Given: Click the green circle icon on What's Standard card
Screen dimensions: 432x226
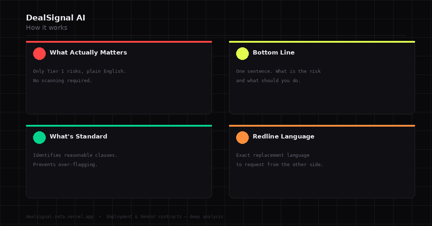Looking at the screenshot, I should [x=39, y=137].
